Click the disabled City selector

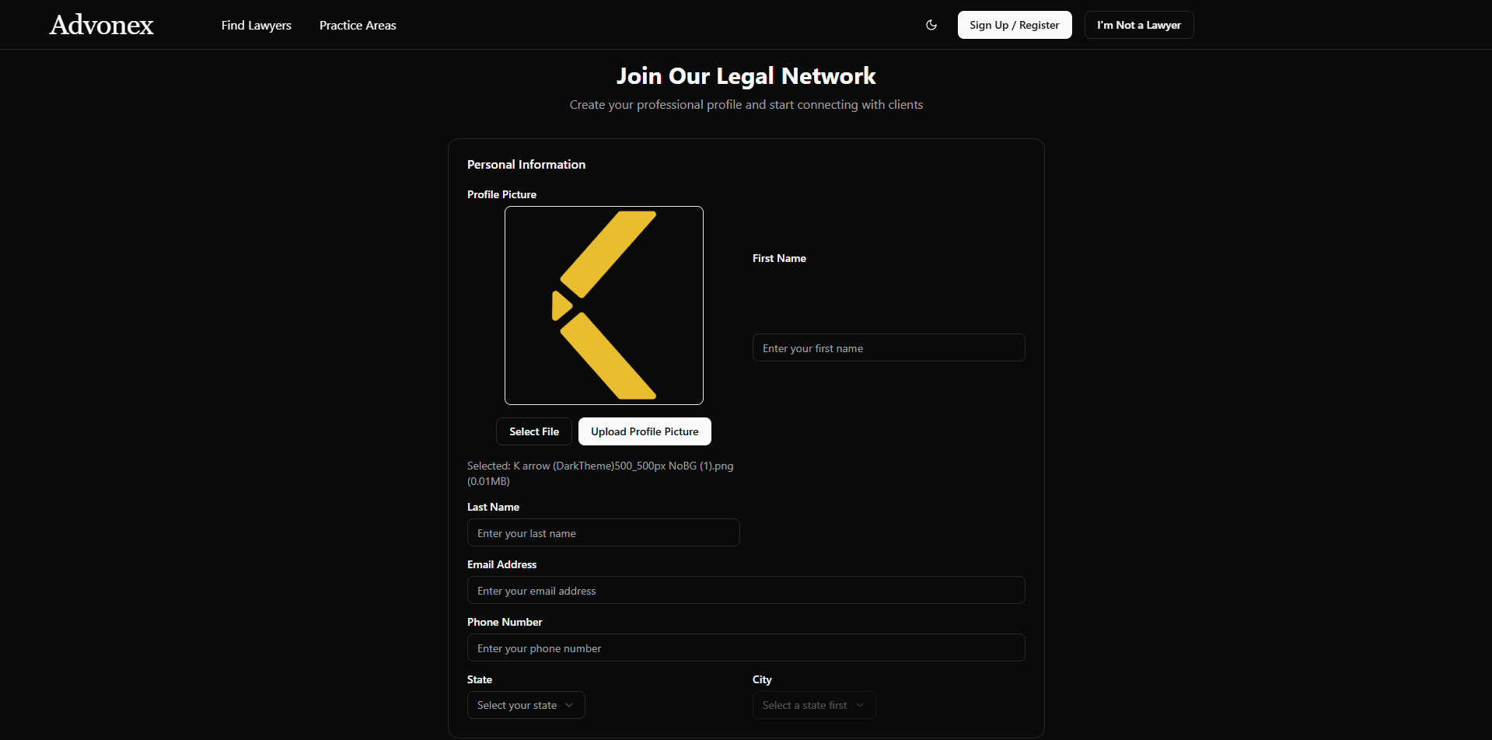click(x=813, y=705)
